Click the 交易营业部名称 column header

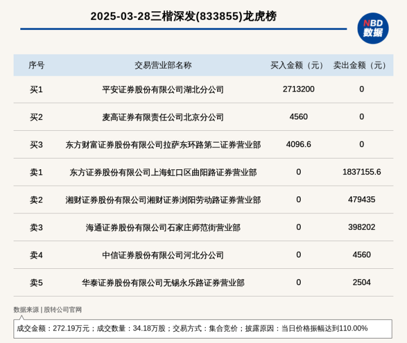click(x=163, y=65)
